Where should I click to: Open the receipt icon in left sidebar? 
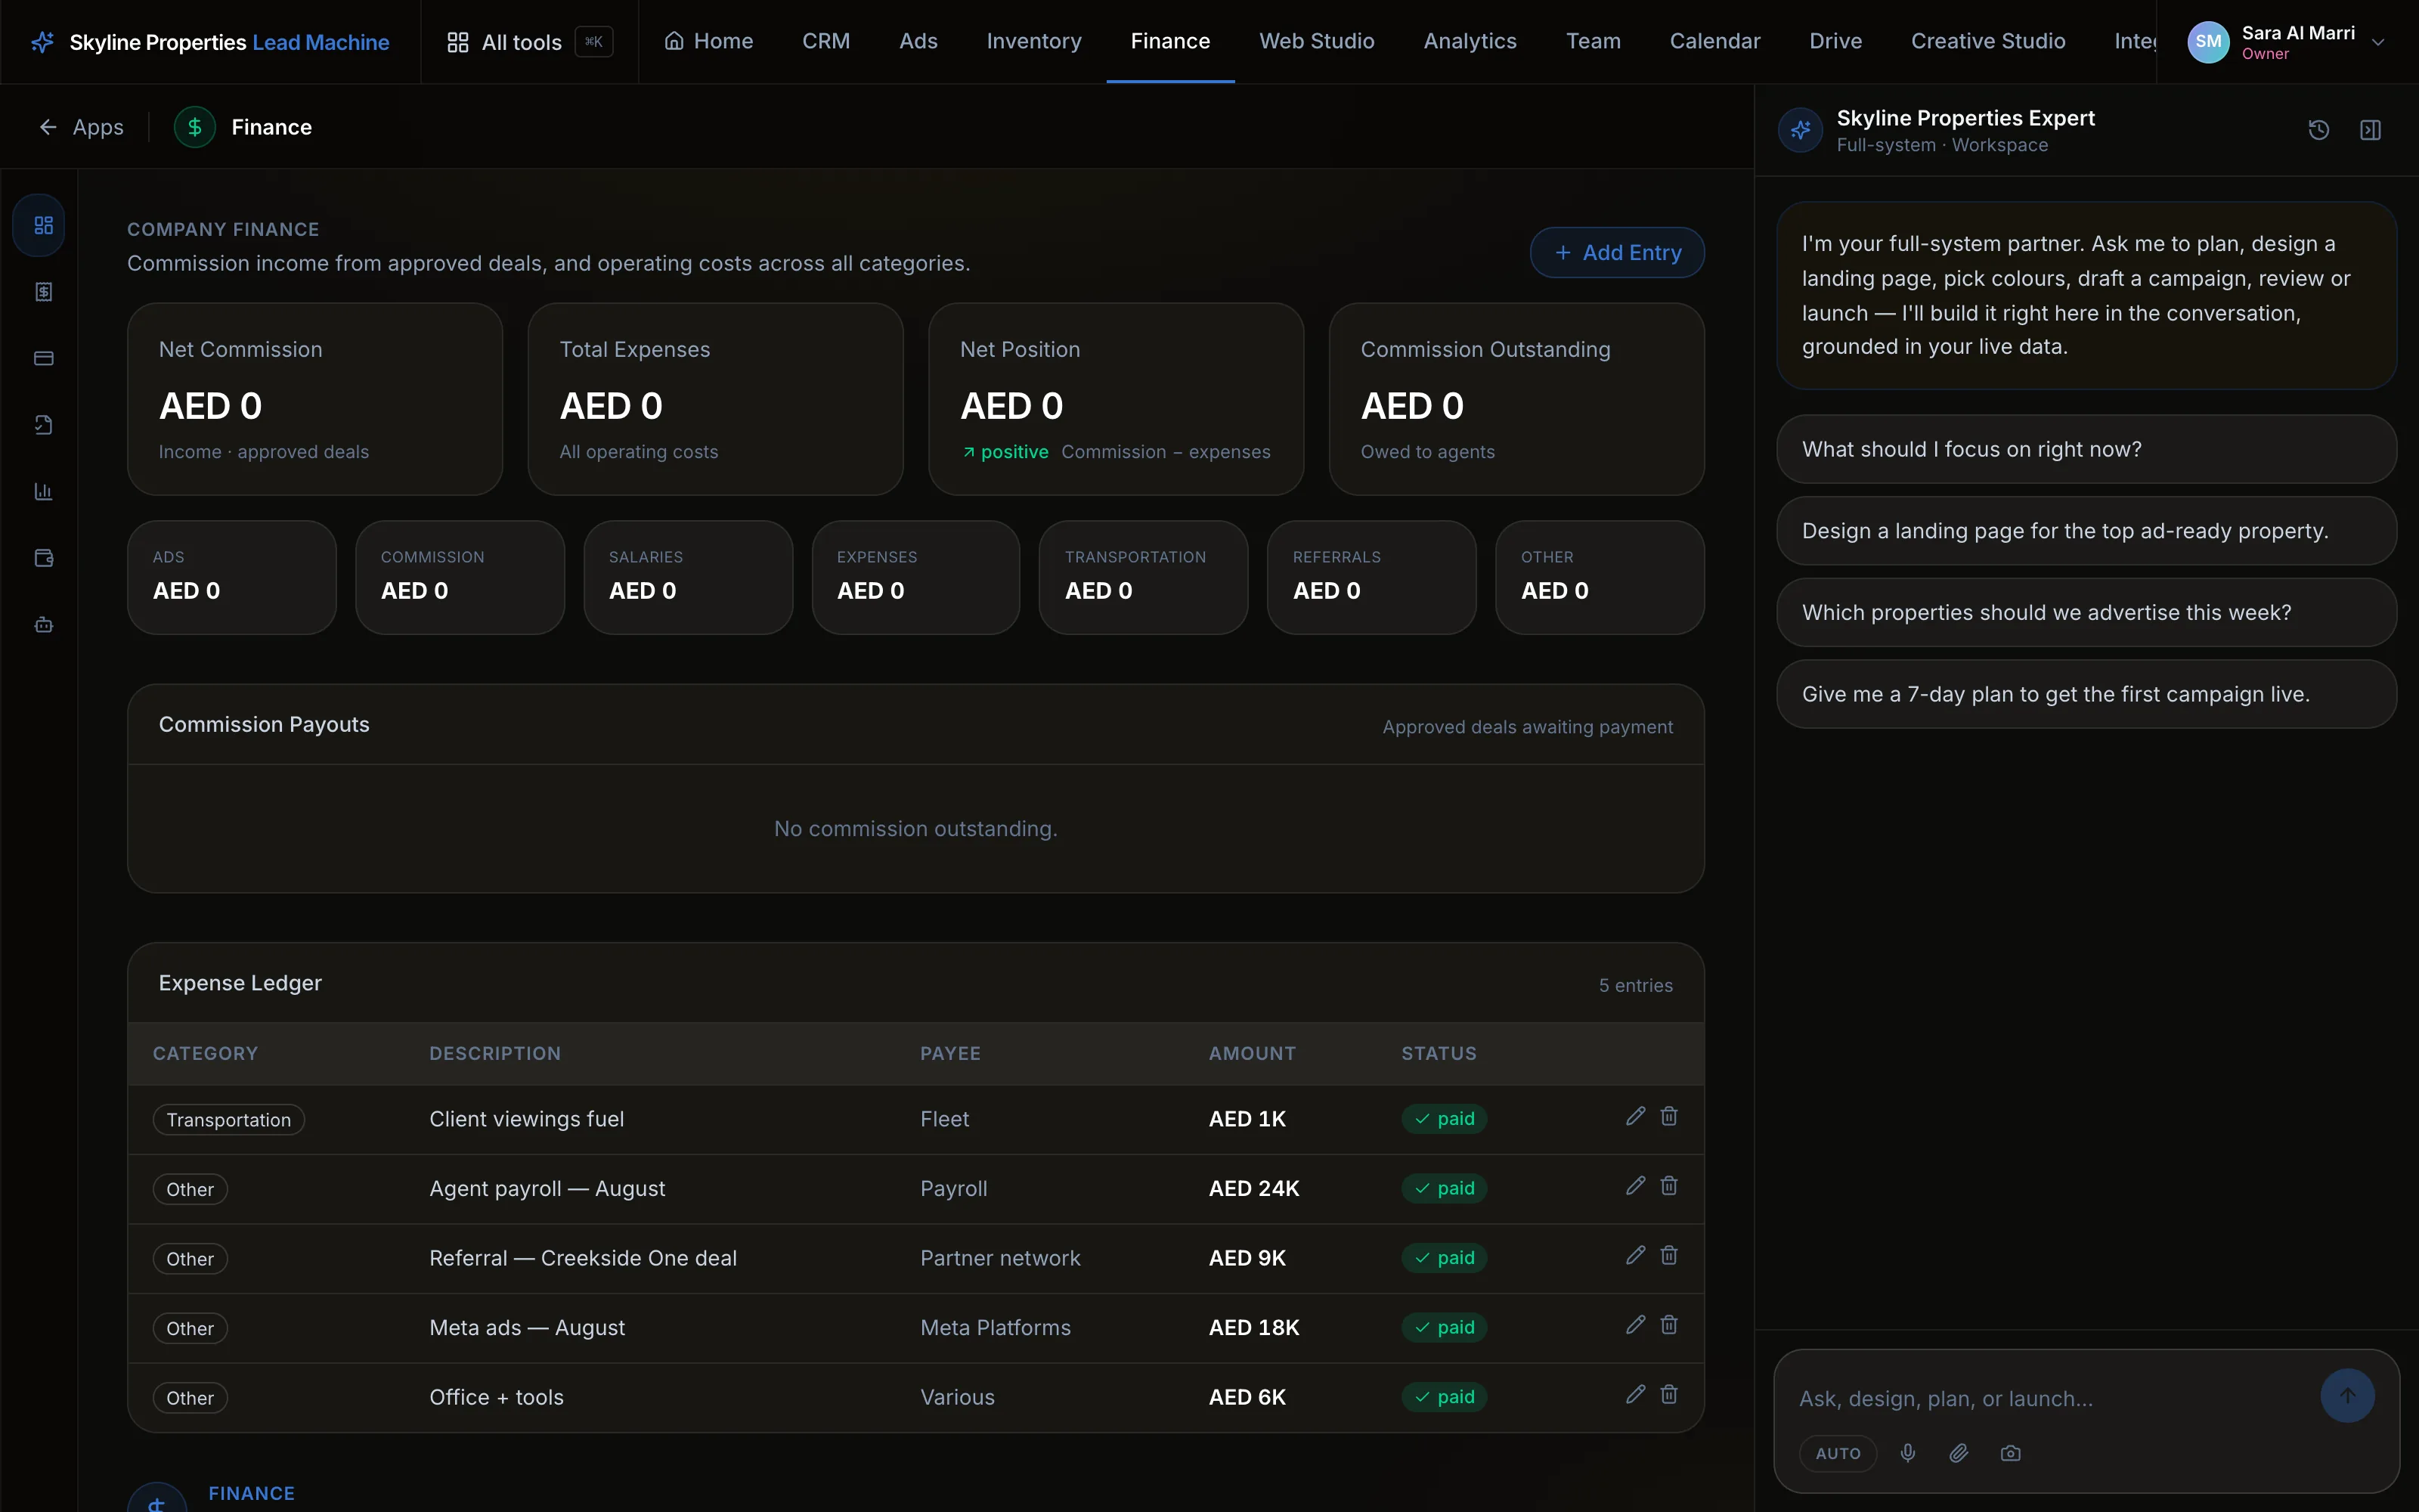coord(43,292)
